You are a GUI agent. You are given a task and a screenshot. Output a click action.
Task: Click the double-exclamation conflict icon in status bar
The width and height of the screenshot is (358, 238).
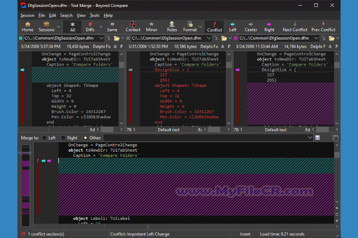23,234
